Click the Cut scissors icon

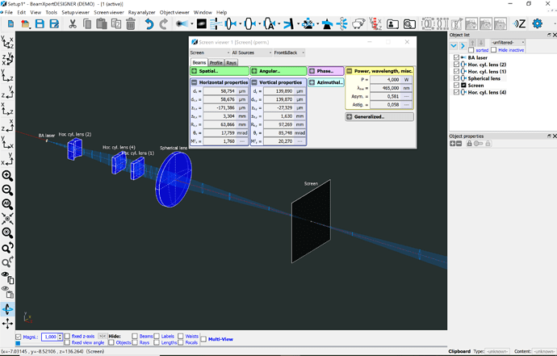pos(73,24)
